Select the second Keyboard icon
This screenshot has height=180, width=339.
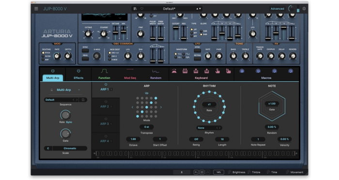pos(185,71)
